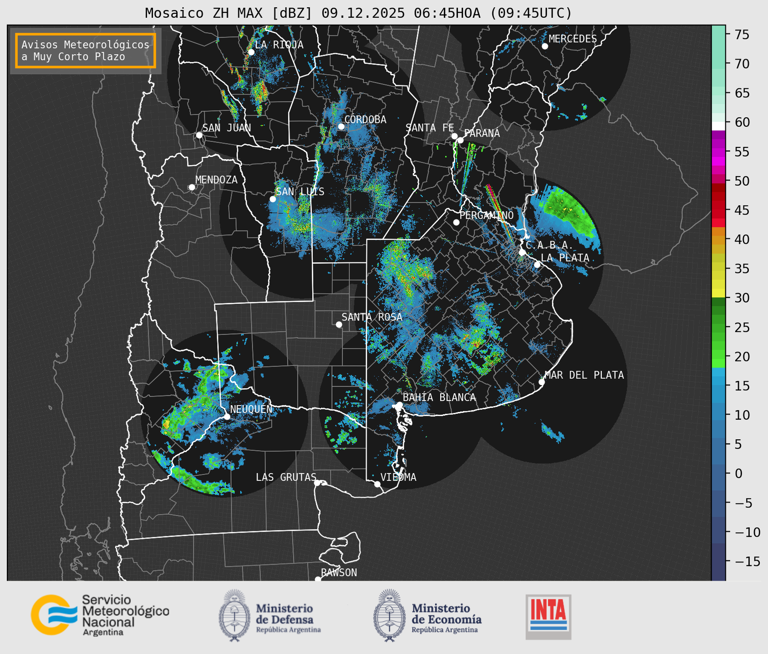Click the yellow 30 dBZ band on colorbar
Screen dimensions: 768x654
click(718, 293)
